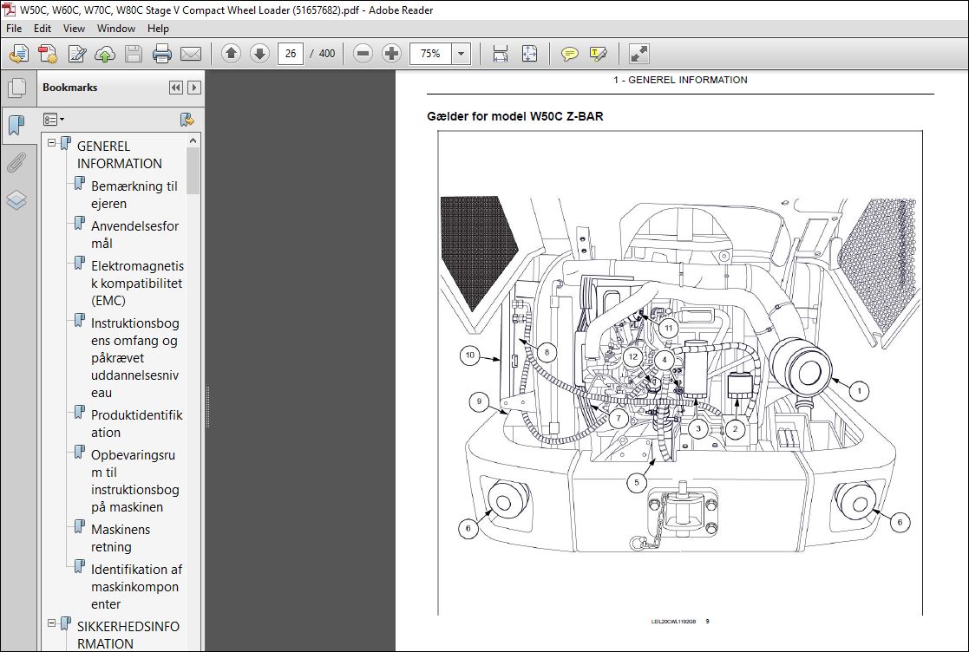969x652 pixels.
Task: Click the Fit Width scrolling icon
Action: coord(501,54)
